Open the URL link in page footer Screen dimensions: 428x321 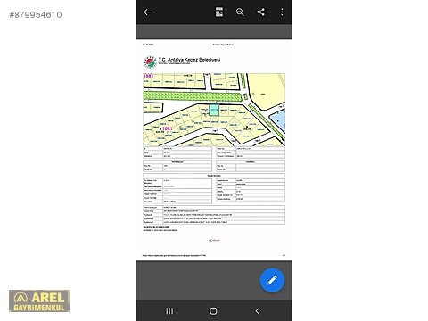point(174,255)
